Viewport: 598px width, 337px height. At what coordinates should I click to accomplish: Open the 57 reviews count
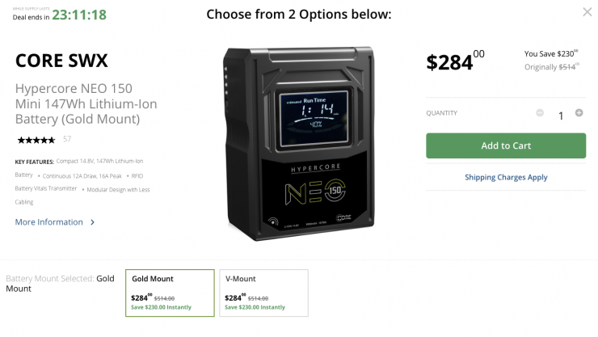pyautogui.click(x=67, y=140)
